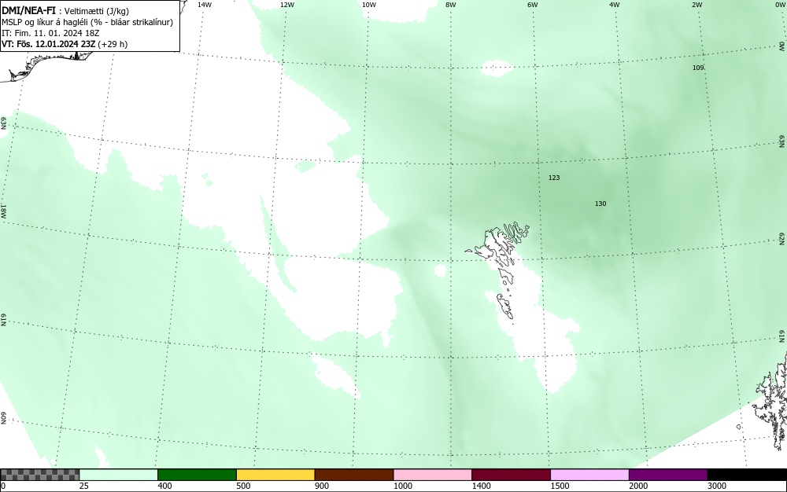The width and height of the screenshot is (787, 492).
Task: Click the 14W longitude label
Action: (205, 5)
